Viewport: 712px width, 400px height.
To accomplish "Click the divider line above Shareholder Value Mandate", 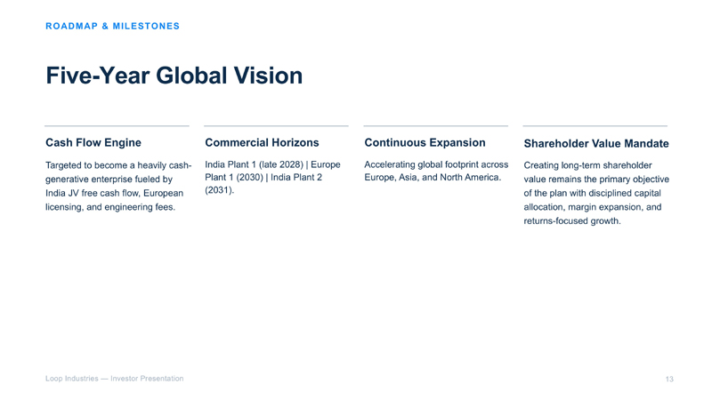I will 595,125.
